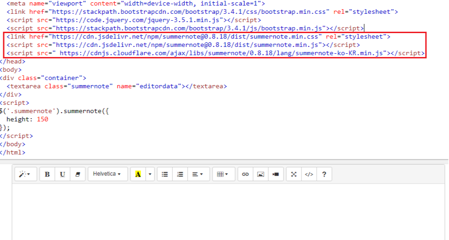Click the textarea name "editordata" text
Image resolution: width=449 pixels, height=240 pixels.
tap(159, 86)
